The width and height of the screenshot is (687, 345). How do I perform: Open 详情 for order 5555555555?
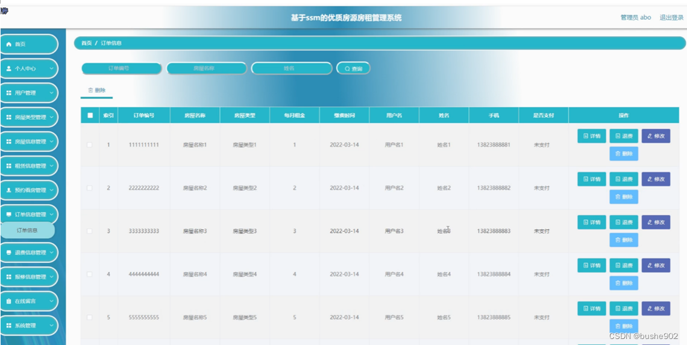592,309
